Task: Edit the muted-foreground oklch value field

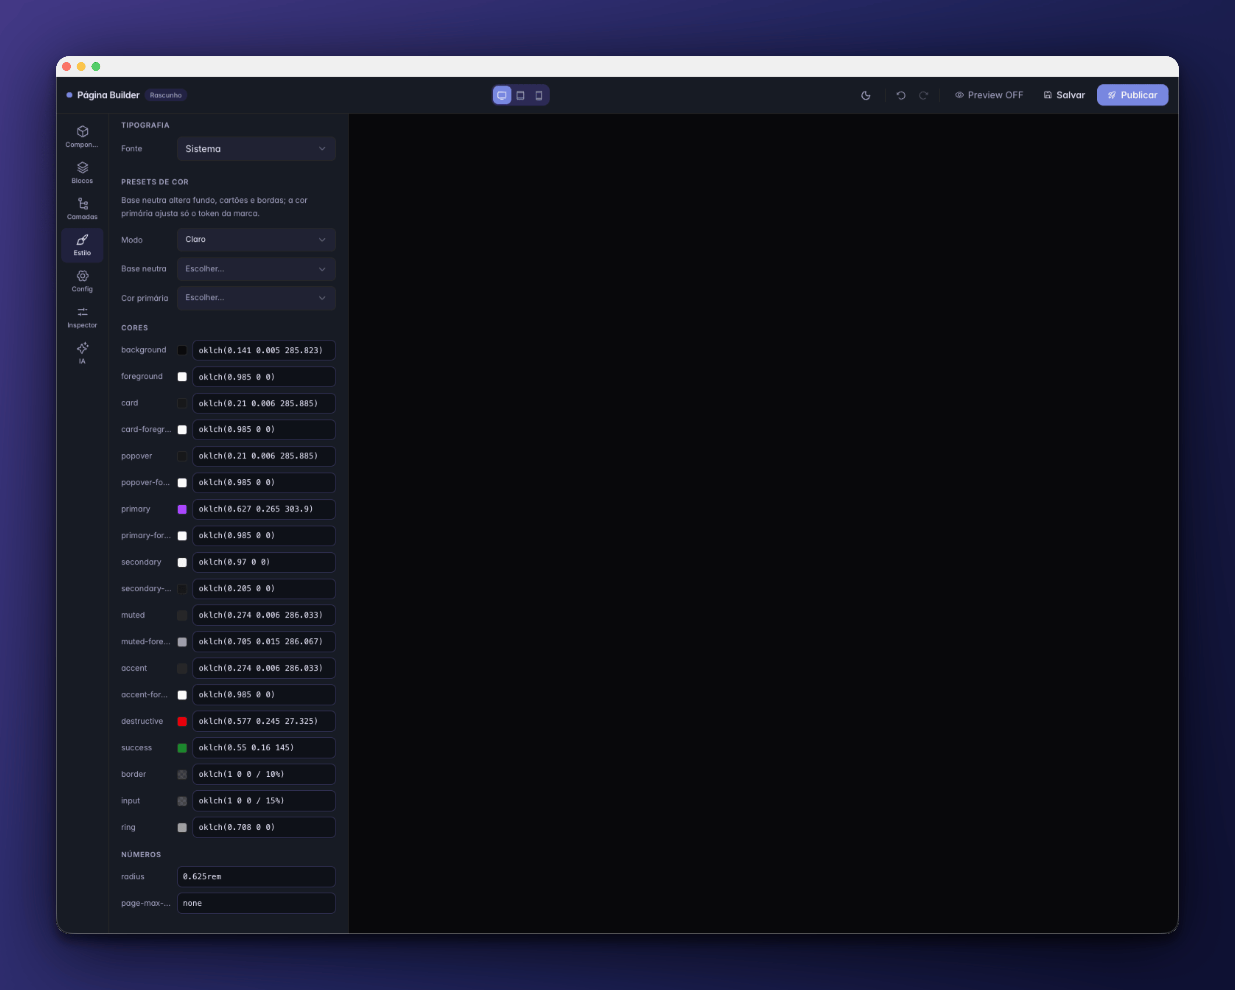Action: tap(264, 642)
